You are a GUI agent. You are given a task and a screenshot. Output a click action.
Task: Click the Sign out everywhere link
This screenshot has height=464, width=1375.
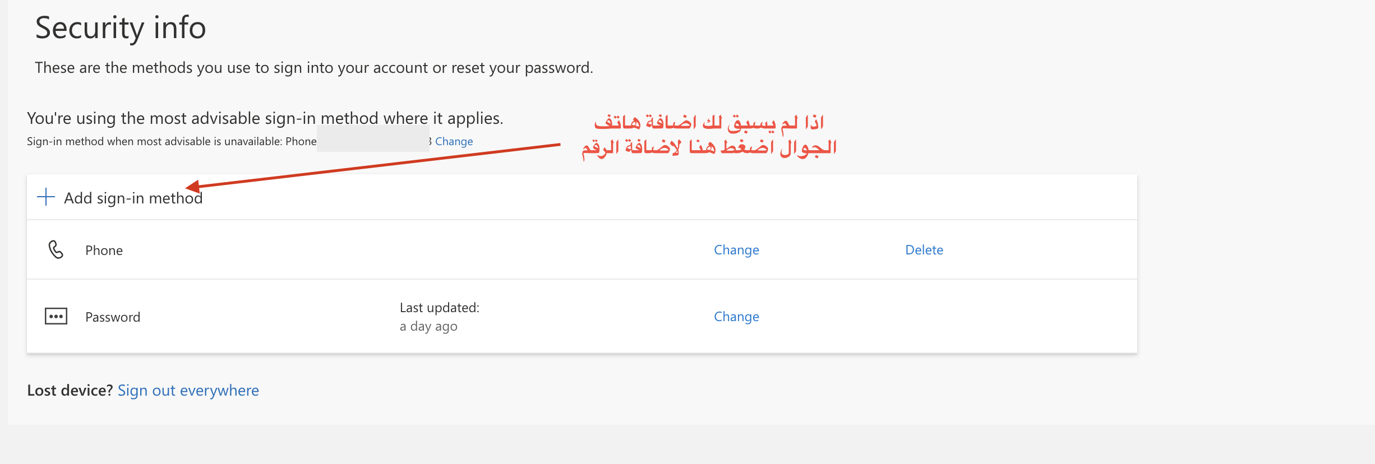[188, 391]
